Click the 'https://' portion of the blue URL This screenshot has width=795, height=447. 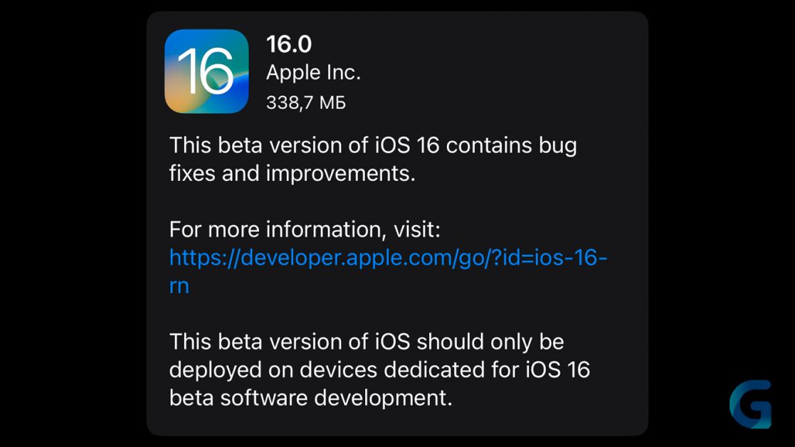tap(204, 258)
